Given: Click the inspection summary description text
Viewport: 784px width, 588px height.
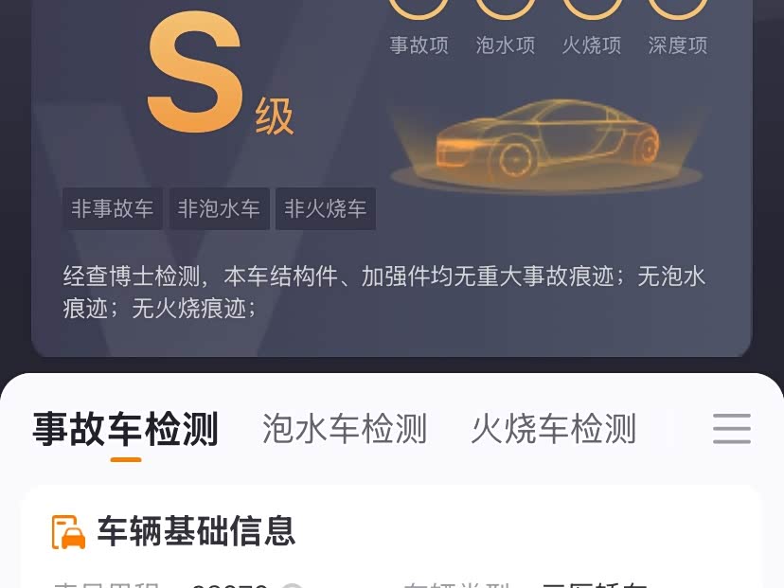Looking at the screenshot, I should tap(384, 292).
